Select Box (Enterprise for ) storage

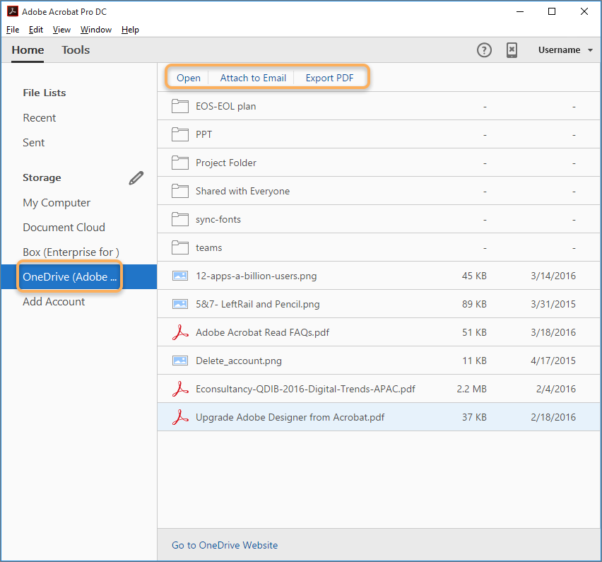point(71,252)
